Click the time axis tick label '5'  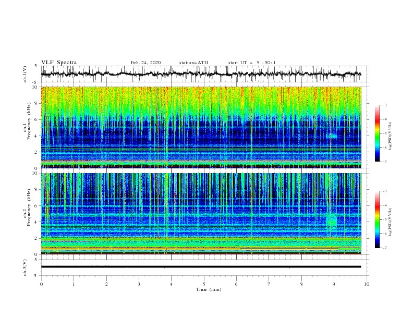pyautogui.click(x=204, y=284)
